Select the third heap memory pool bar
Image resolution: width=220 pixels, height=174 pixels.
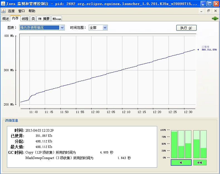(x=188, y=144)
